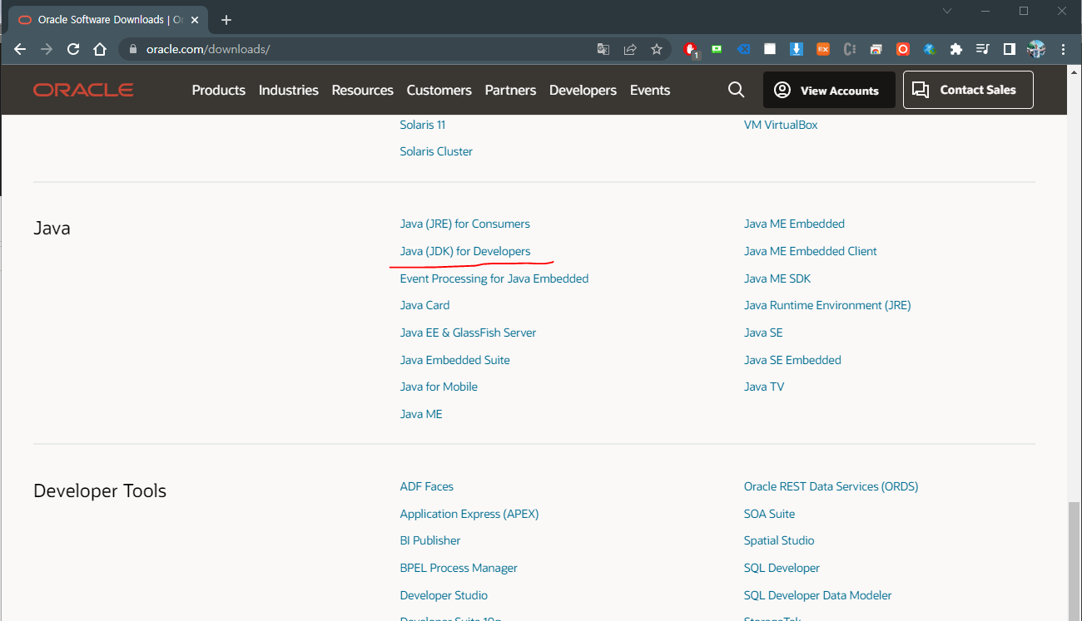Open the Java Embedded Suite link

click(454, 360)
